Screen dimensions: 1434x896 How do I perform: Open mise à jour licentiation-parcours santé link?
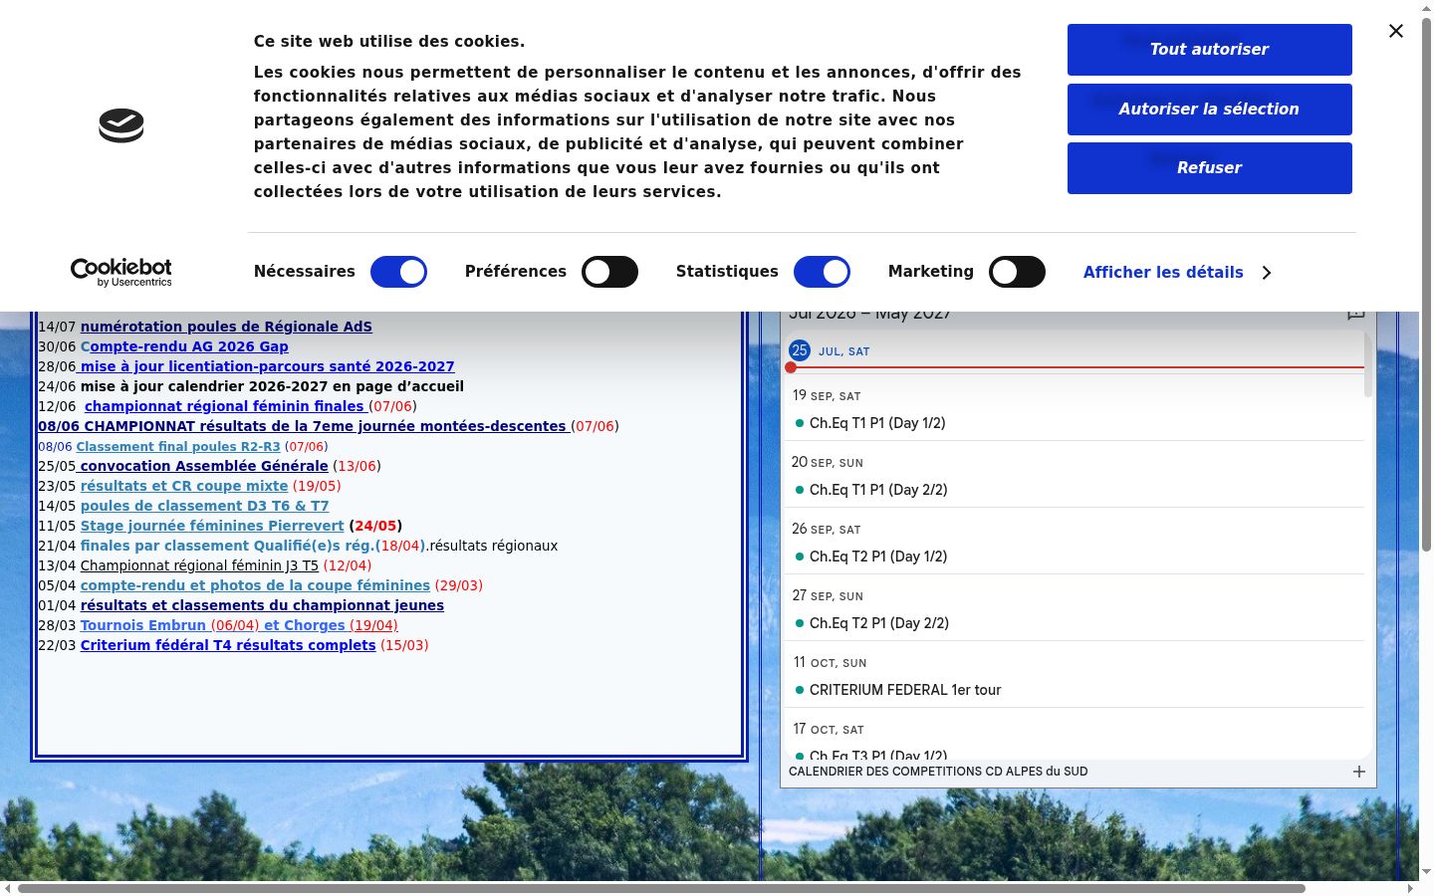[266, 366]
